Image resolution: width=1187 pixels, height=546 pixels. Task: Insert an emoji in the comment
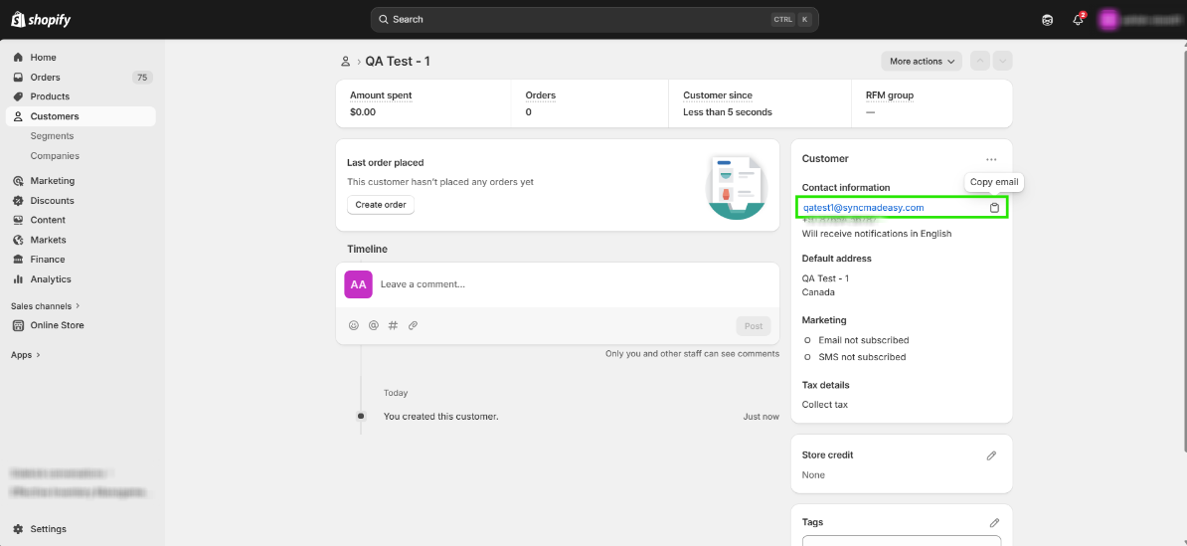coord(353,325)
